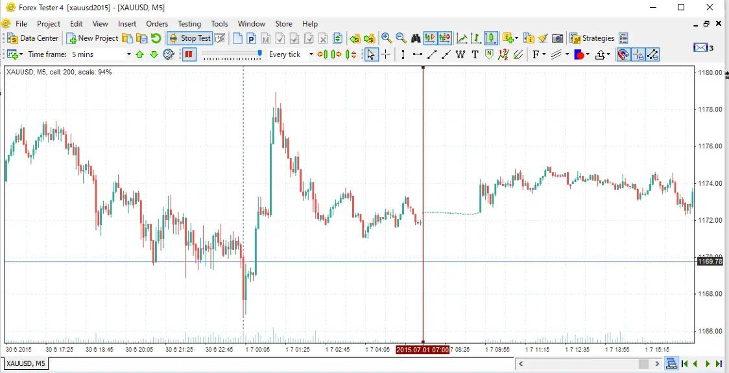Expand the Fibonacci F tools dropdown arrow
The width and height of the screenshot is (729, 373).
point(544,55)
